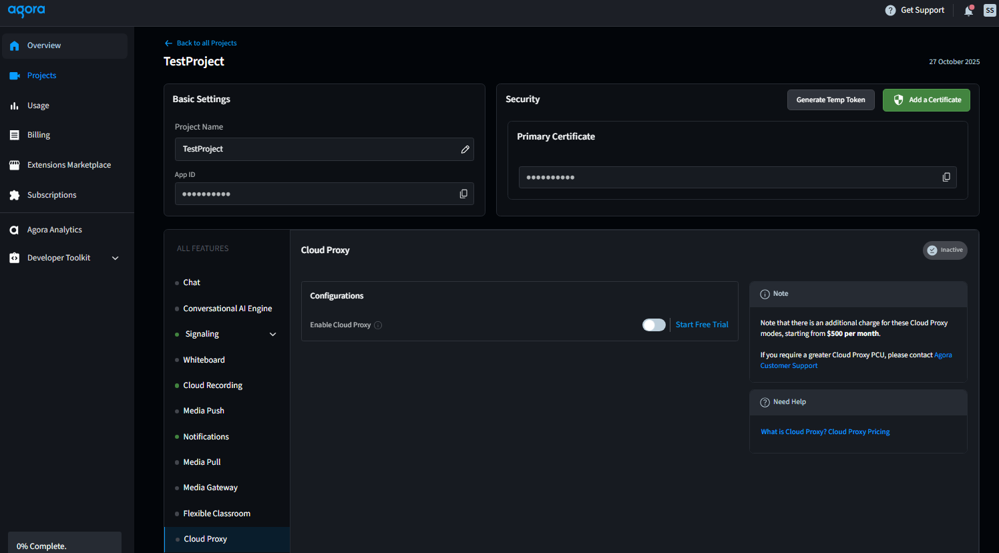
Task: Open the Extensions Marketplace
Action: pos(69,164)
